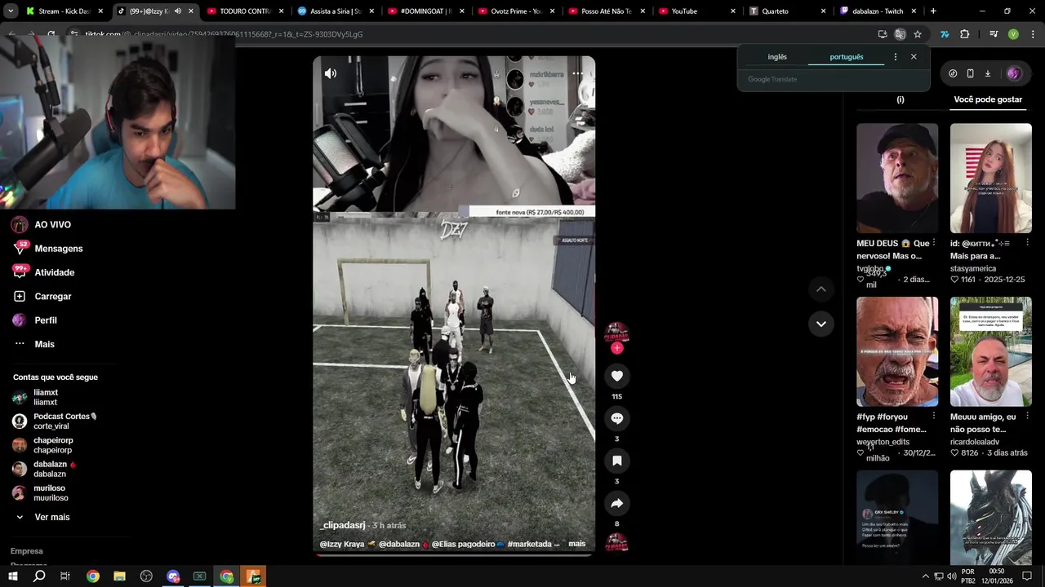Close the Google Translate popup
Screen dimensions: 1045x587
click(914, 57)
